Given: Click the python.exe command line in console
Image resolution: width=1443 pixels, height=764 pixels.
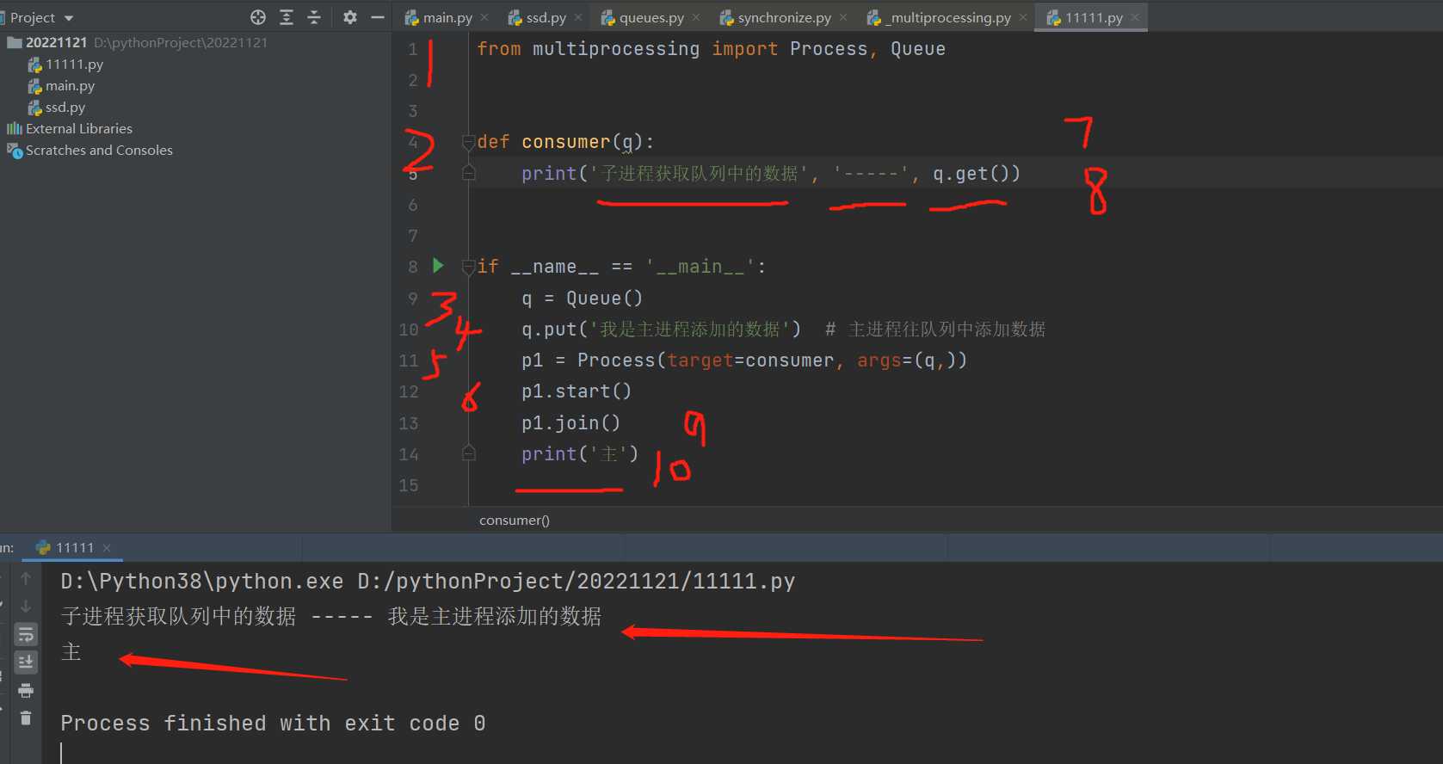Looking at the screenshot, I should (x=428, y=582).
